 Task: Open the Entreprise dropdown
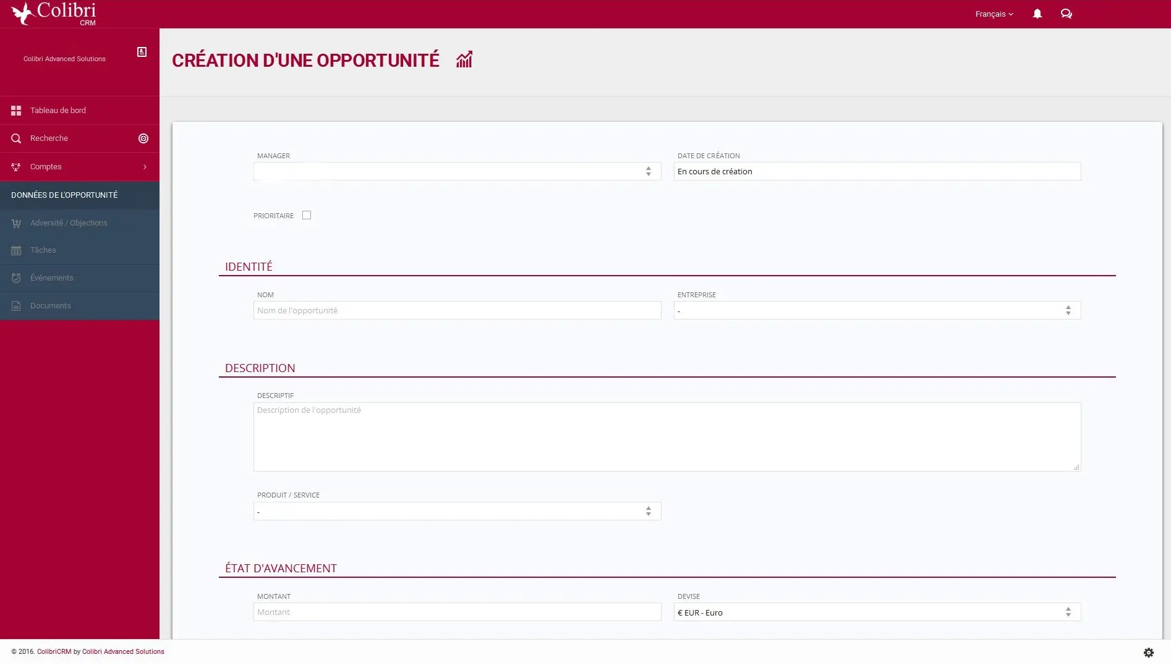[877, 310]
